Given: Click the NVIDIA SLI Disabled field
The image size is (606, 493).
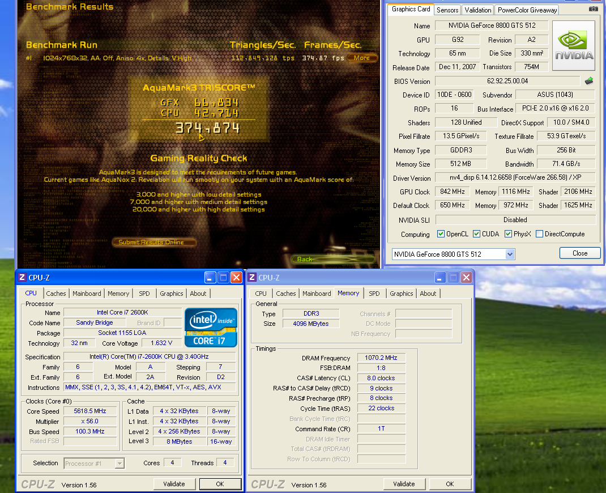Looking at the screenshot, I should [515, 220].
